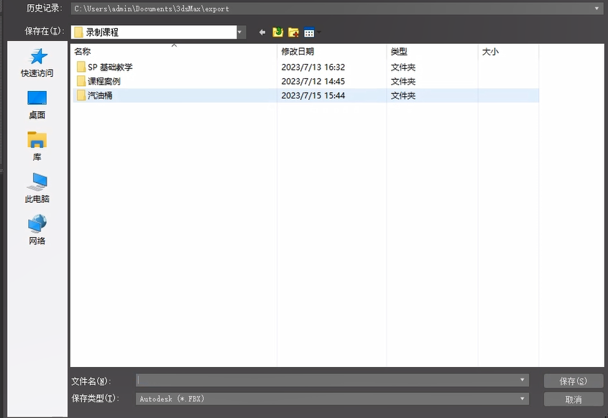This screenshot has height=418, width=608.
Task: Open 库 in the places sidebar
Action: [37, 146]
